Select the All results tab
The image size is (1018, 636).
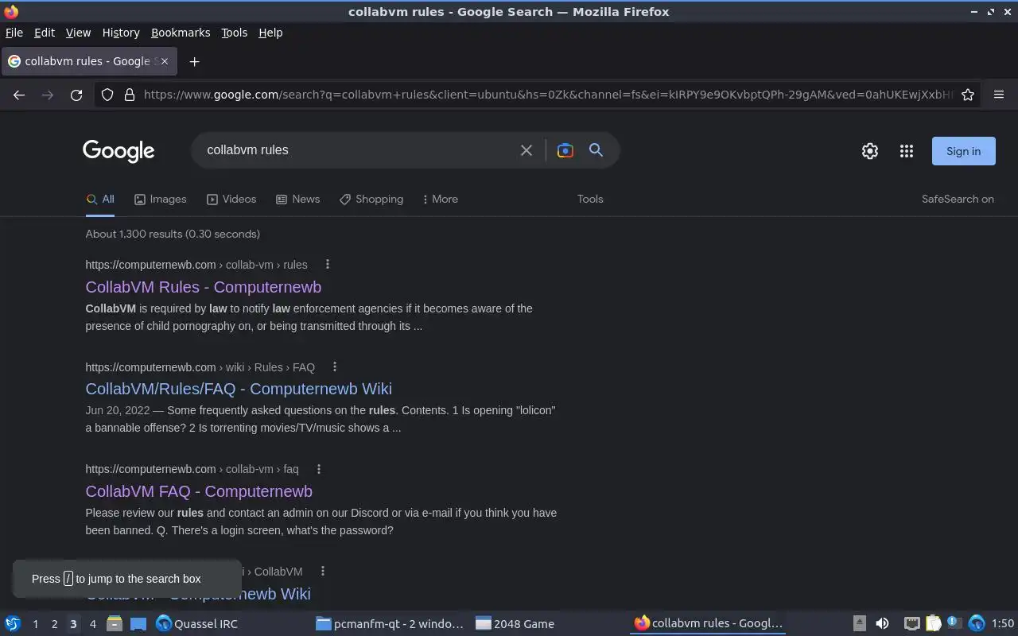[100, 200]
